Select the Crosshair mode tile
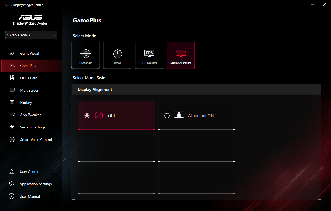Image resolution: width=331 pixels, height=211 pixels. point(85,55)
